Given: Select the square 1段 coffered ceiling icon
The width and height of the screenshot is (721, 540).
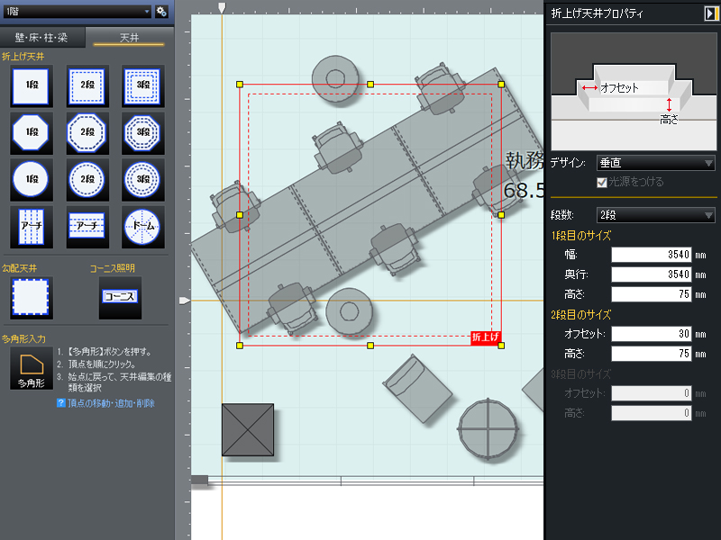Looking at the screenshot, I should (32, 85).
